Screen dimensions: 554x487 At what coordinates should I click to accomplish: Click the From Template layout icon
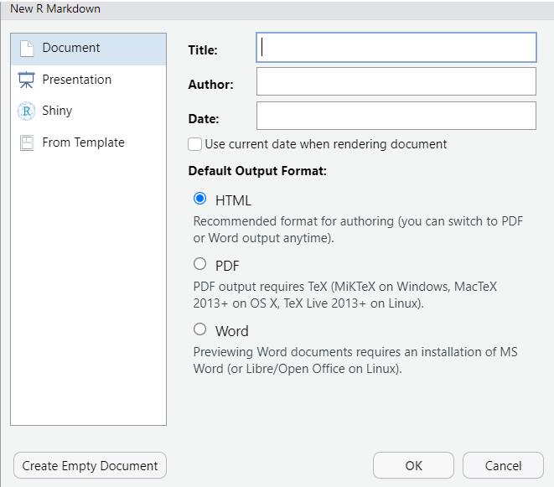click(27, 143)
